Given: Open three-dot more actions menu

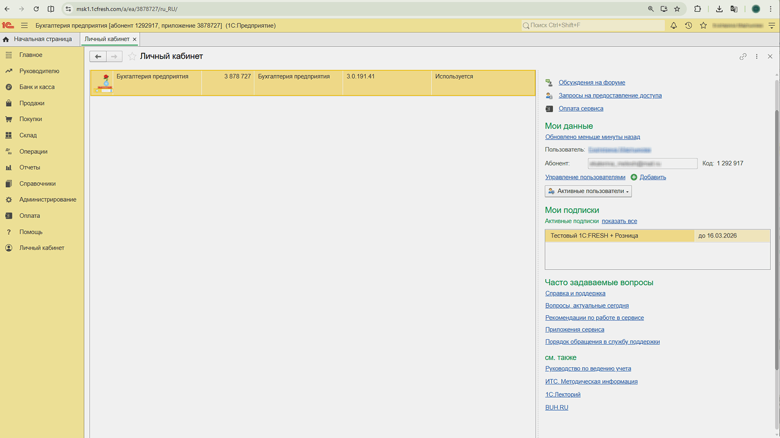Looking at the screenshot, I should [757, 57].
